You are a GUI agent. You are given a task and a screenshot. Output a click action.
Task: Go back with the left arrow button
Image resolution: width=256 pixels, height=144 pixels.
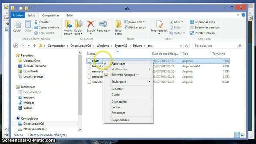coord(16,46)
